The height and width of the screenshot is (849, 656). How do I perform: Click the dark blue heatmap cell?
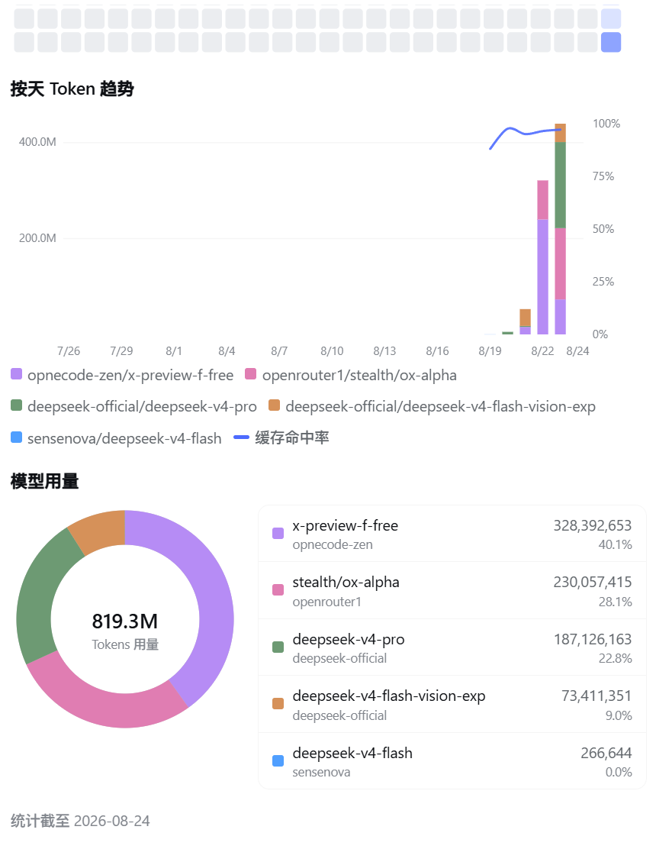[x=611, y=42]
